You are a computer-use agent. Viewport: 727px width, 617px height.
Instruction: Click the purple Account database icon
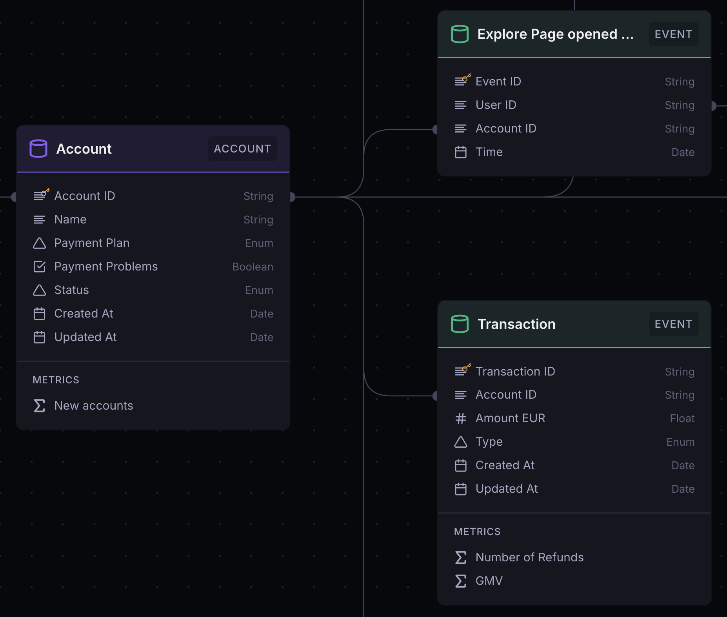38,149
